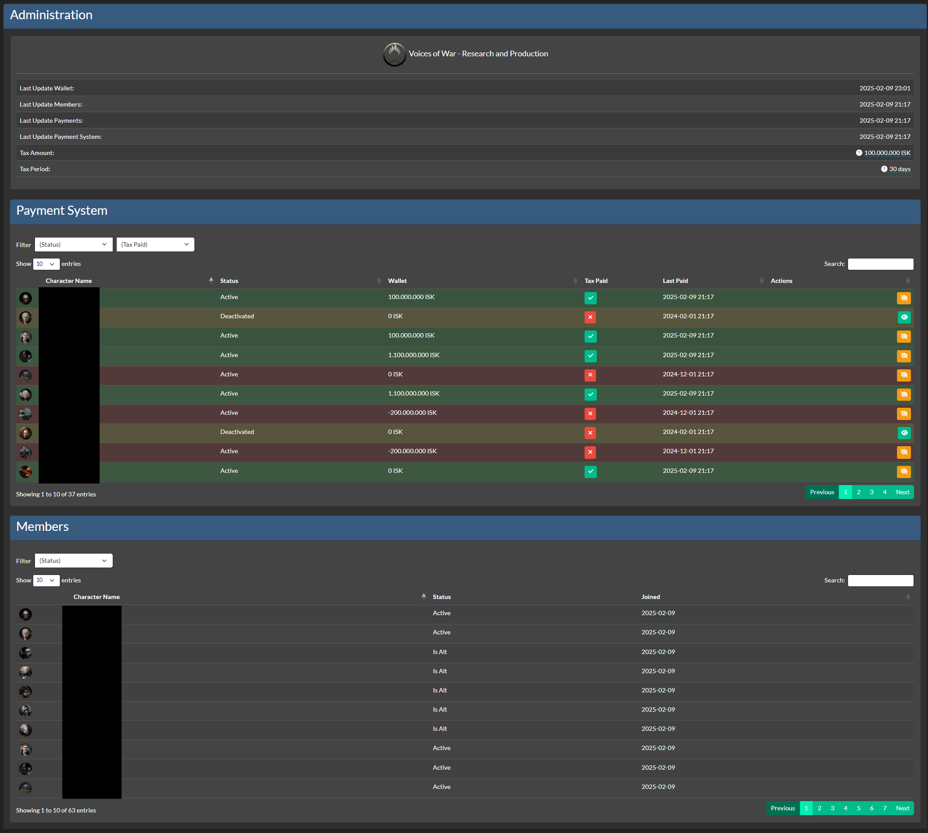The image size is (928, 833).
Task: Click red X in first Deactivated row
Action: 590,317
